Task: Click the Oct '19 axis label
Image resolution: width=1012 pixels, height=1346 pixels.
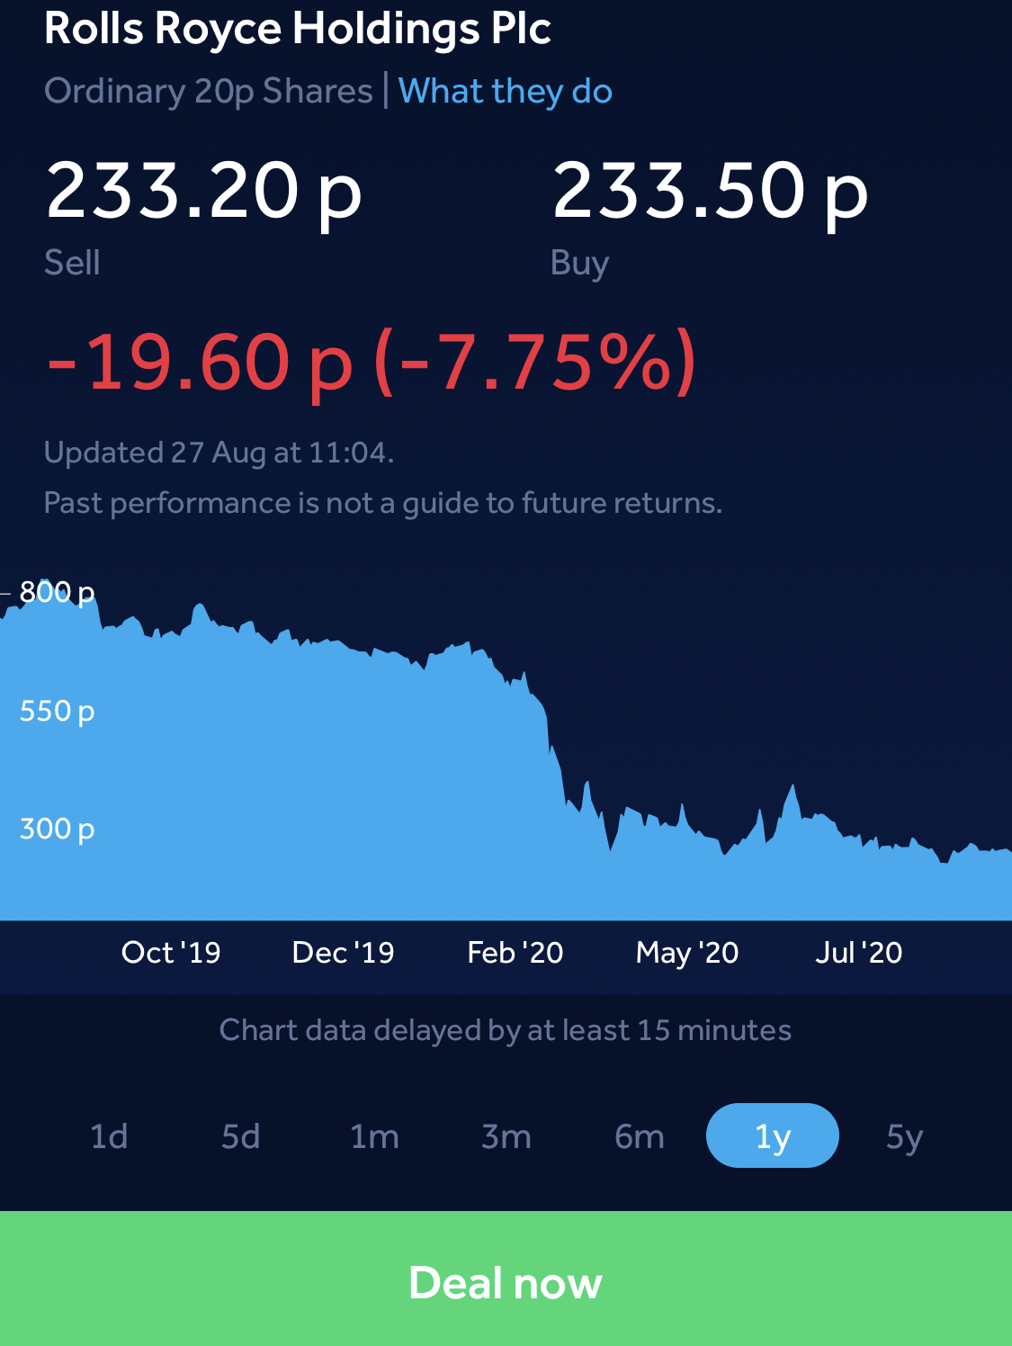Action: coord(171,952)
